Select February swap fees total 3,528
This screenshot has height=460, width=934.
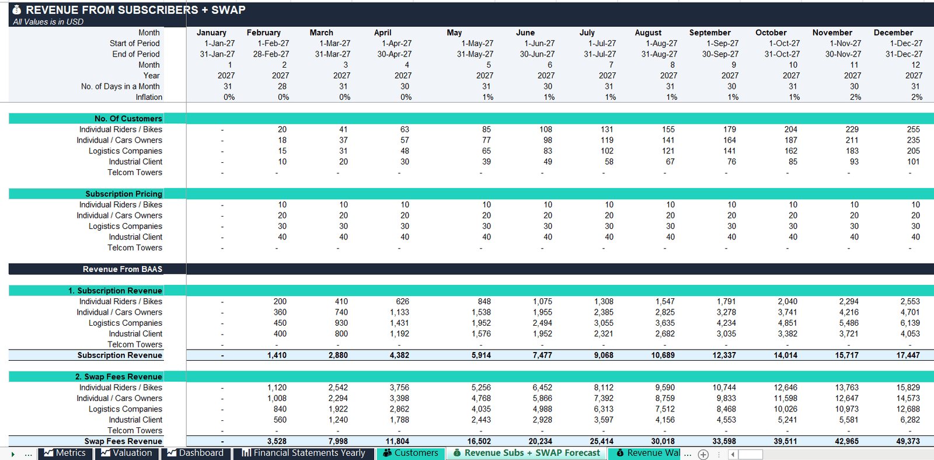tap(277, 441)
